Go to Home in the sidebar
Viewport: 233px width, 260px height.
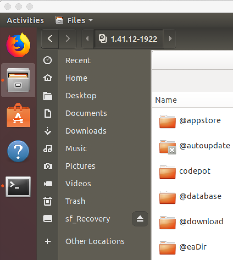pyautogui.click(x=76, y=78)
